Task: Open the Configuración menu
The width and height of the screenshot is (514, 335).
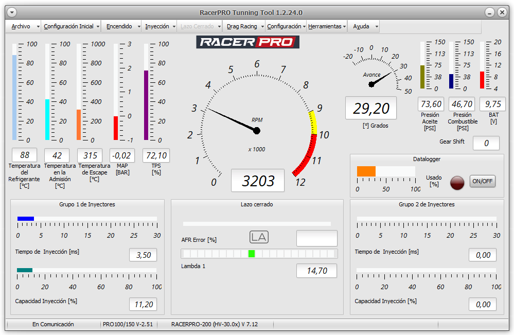Action: tap(284, 27)
